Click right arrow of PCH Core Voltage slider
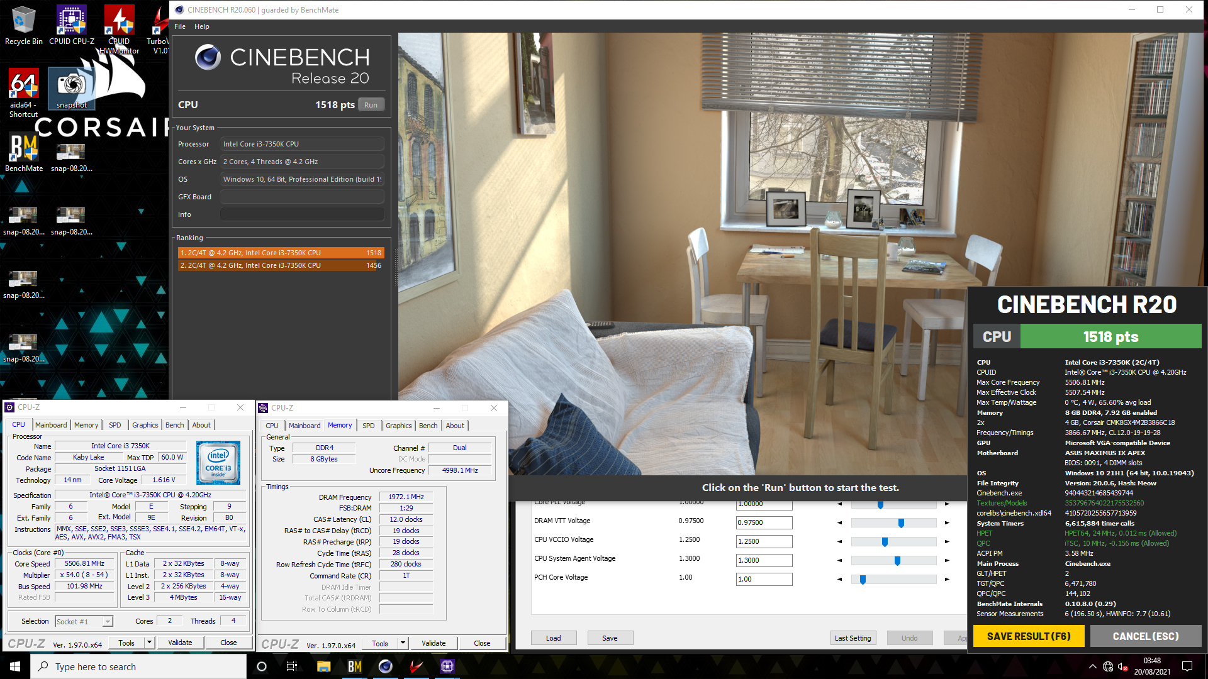 pyautogui.click(x=947, y=579)
